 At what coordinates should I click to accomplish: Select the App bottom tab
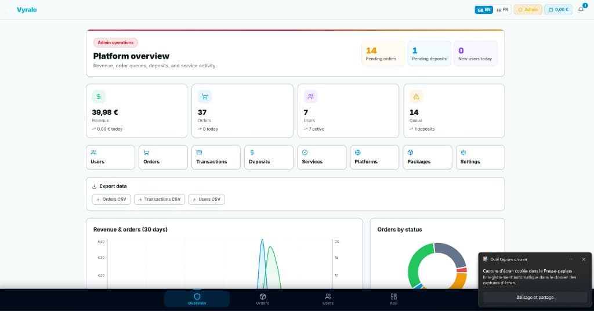[394, 299]
